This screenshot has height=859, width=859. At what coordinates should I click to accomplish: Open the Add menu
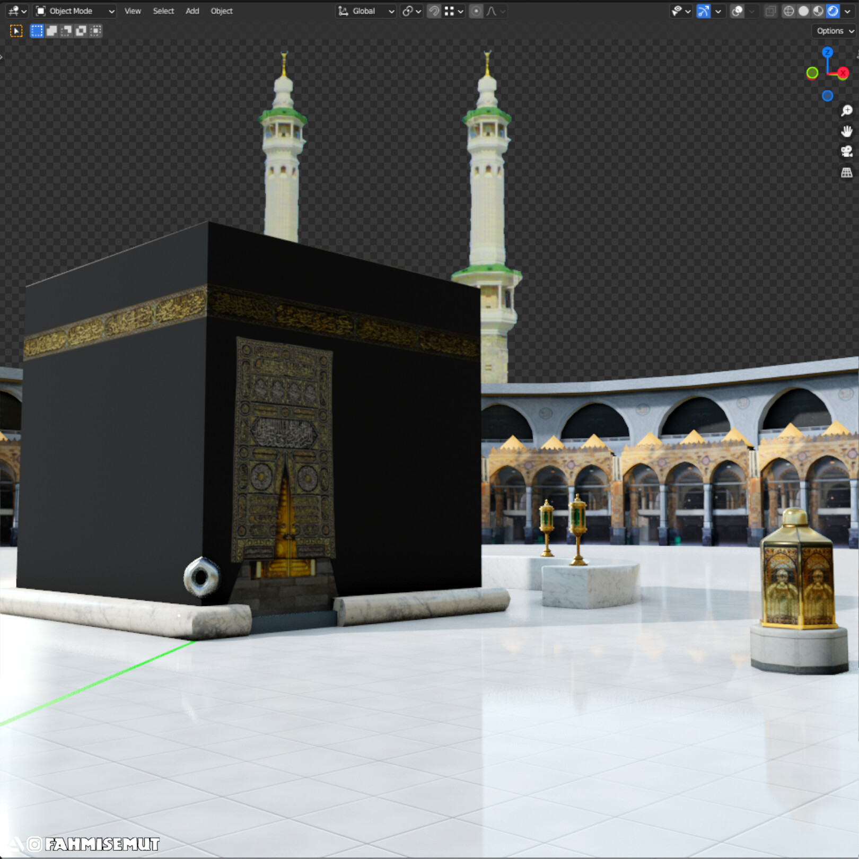pos(192,11)
